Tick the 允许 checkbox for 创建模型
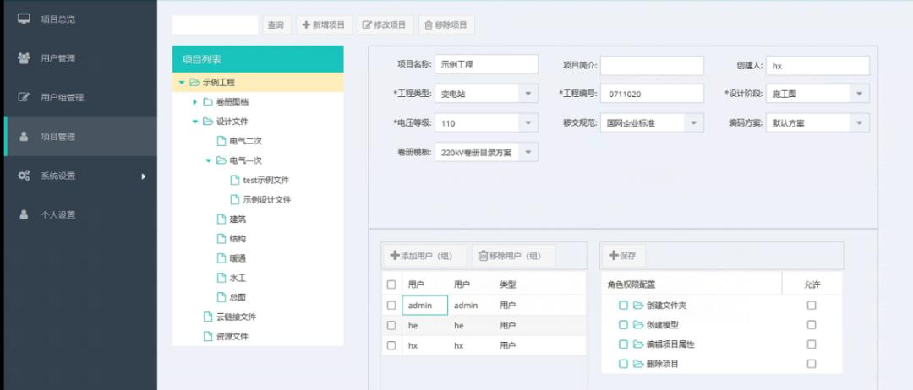Viewport: 913px width, 390px height. pos(811,325)
